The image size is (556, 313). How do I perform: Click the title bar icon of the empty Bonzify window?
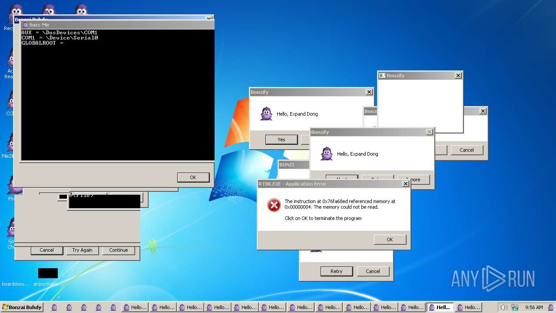tap(382, 76)
